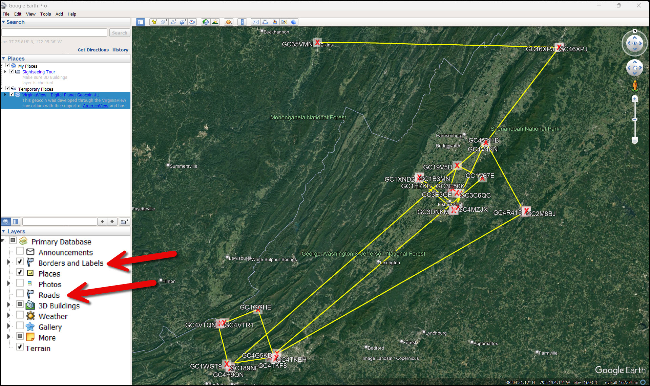This screenshot has width=650, height=386.
Task: Click the GC19V5D placemark X marker
Action: (457, 165)
